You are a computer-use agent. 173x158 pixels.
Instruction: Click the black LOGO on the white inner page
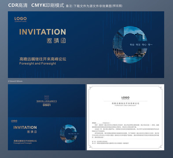125,98
